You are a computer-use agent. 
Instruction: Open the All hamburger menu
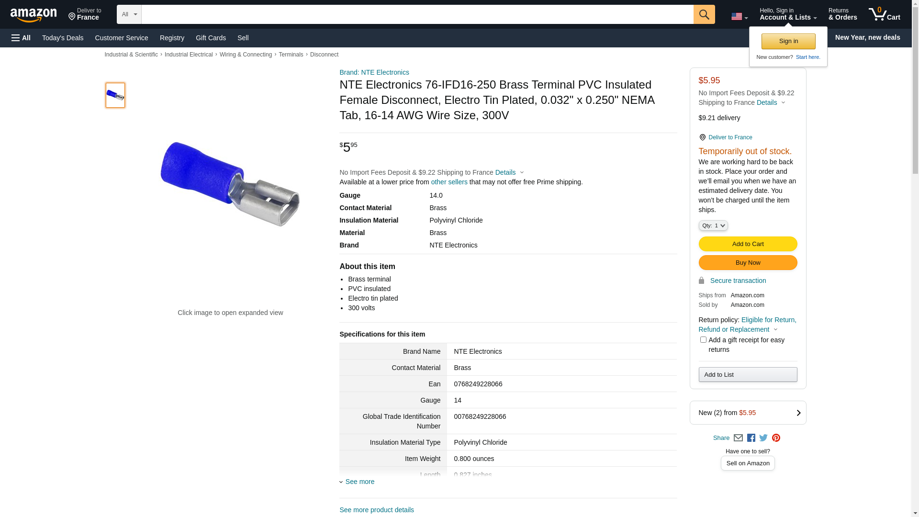pos(21,38)
